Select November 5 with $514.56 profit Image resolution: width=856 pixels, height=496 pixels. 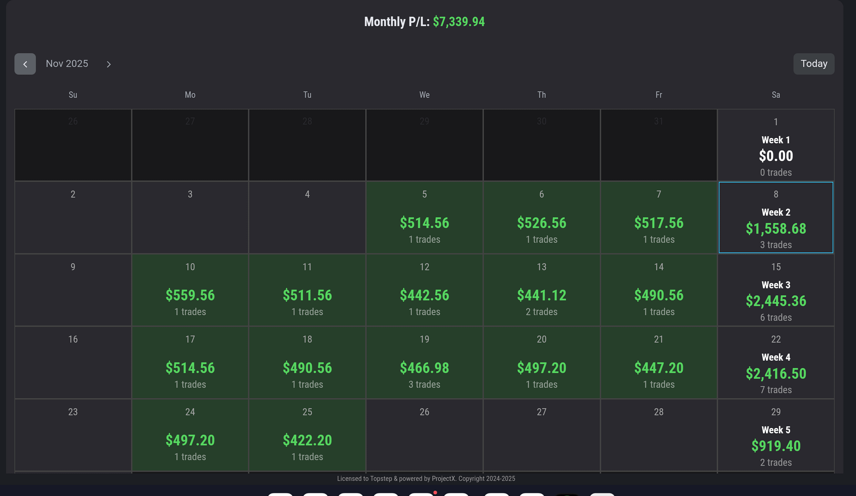(424, 217)
